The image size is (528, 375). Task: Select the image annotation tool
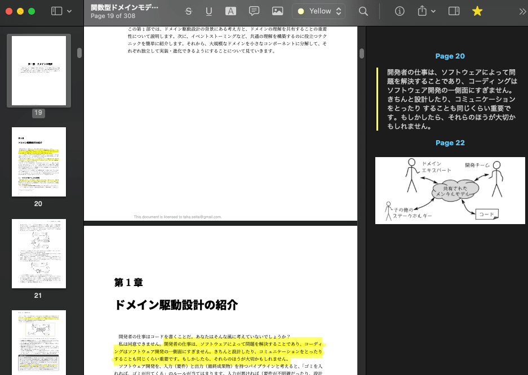coord(277,11)
